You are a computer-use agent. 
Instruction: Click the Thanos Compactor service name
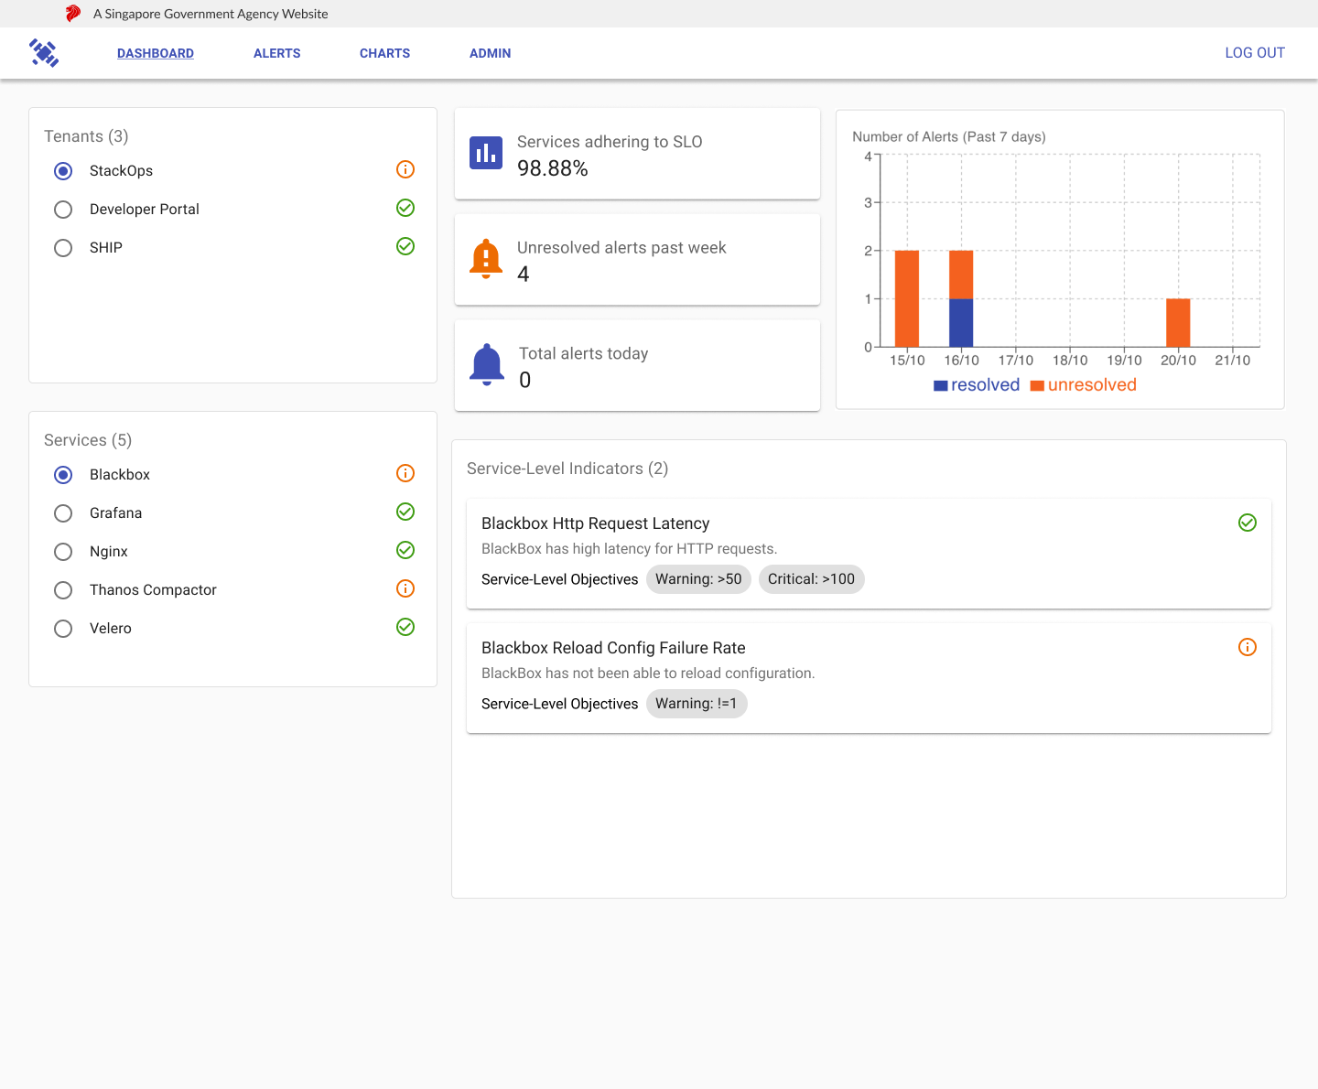[x=153, y=590]
